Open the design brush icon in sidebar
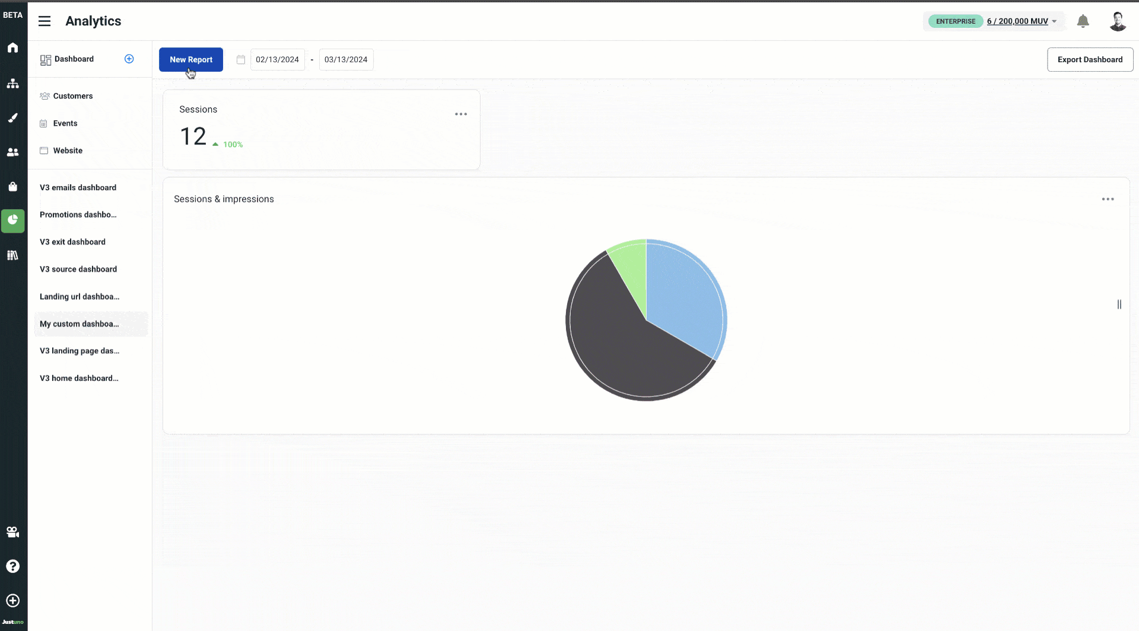Viewport: 1139px width, 631px height. coord(12,118)
